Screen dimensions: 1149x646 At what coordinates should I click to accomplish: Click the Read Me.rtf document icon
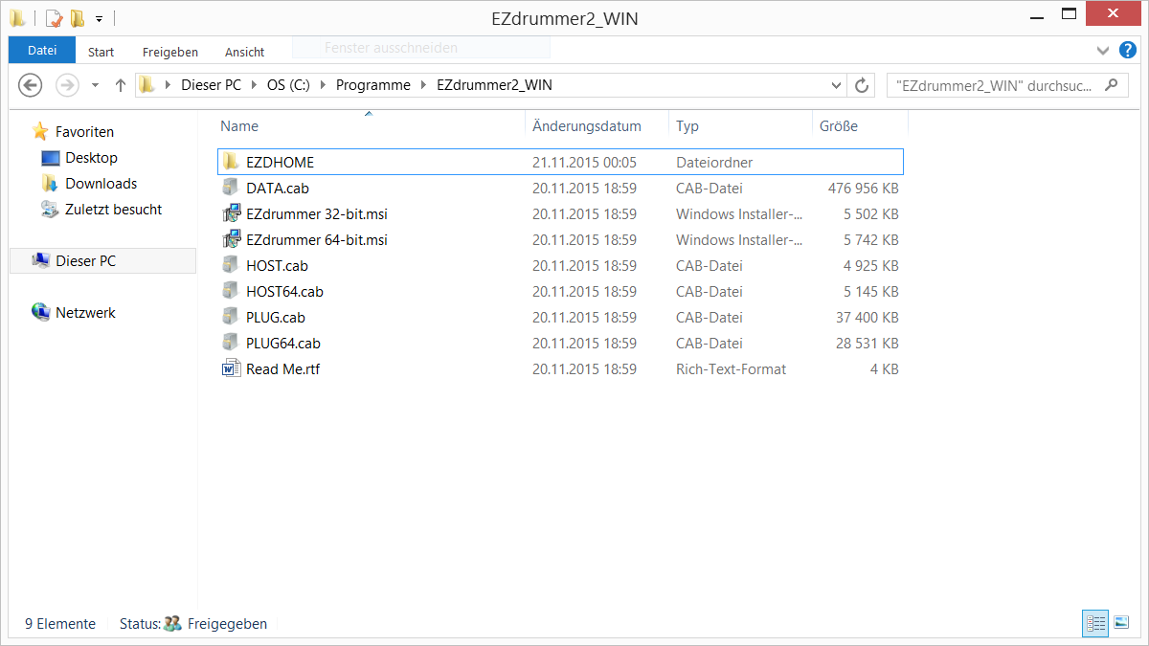coord(231,369)
